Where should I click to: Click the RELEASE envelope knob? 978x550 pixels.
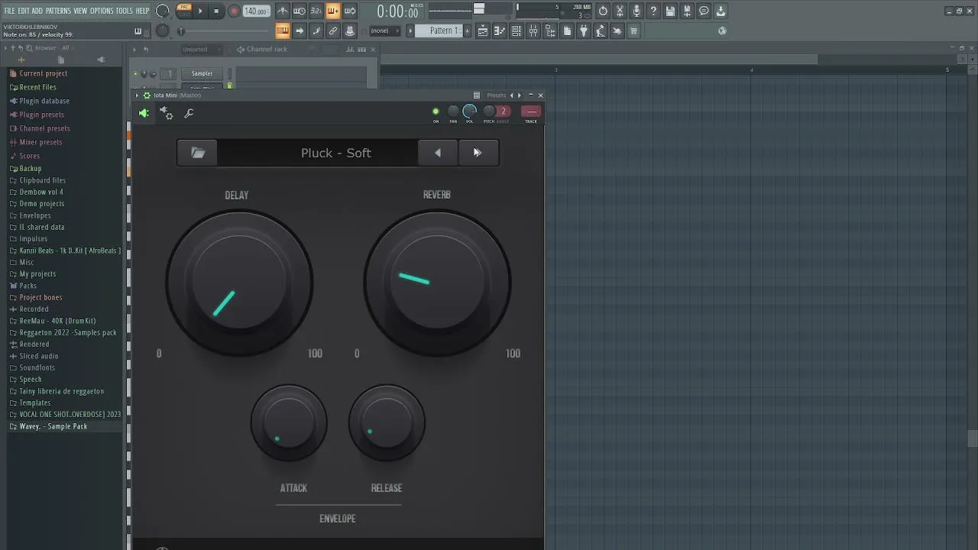(x=387, y=422)
